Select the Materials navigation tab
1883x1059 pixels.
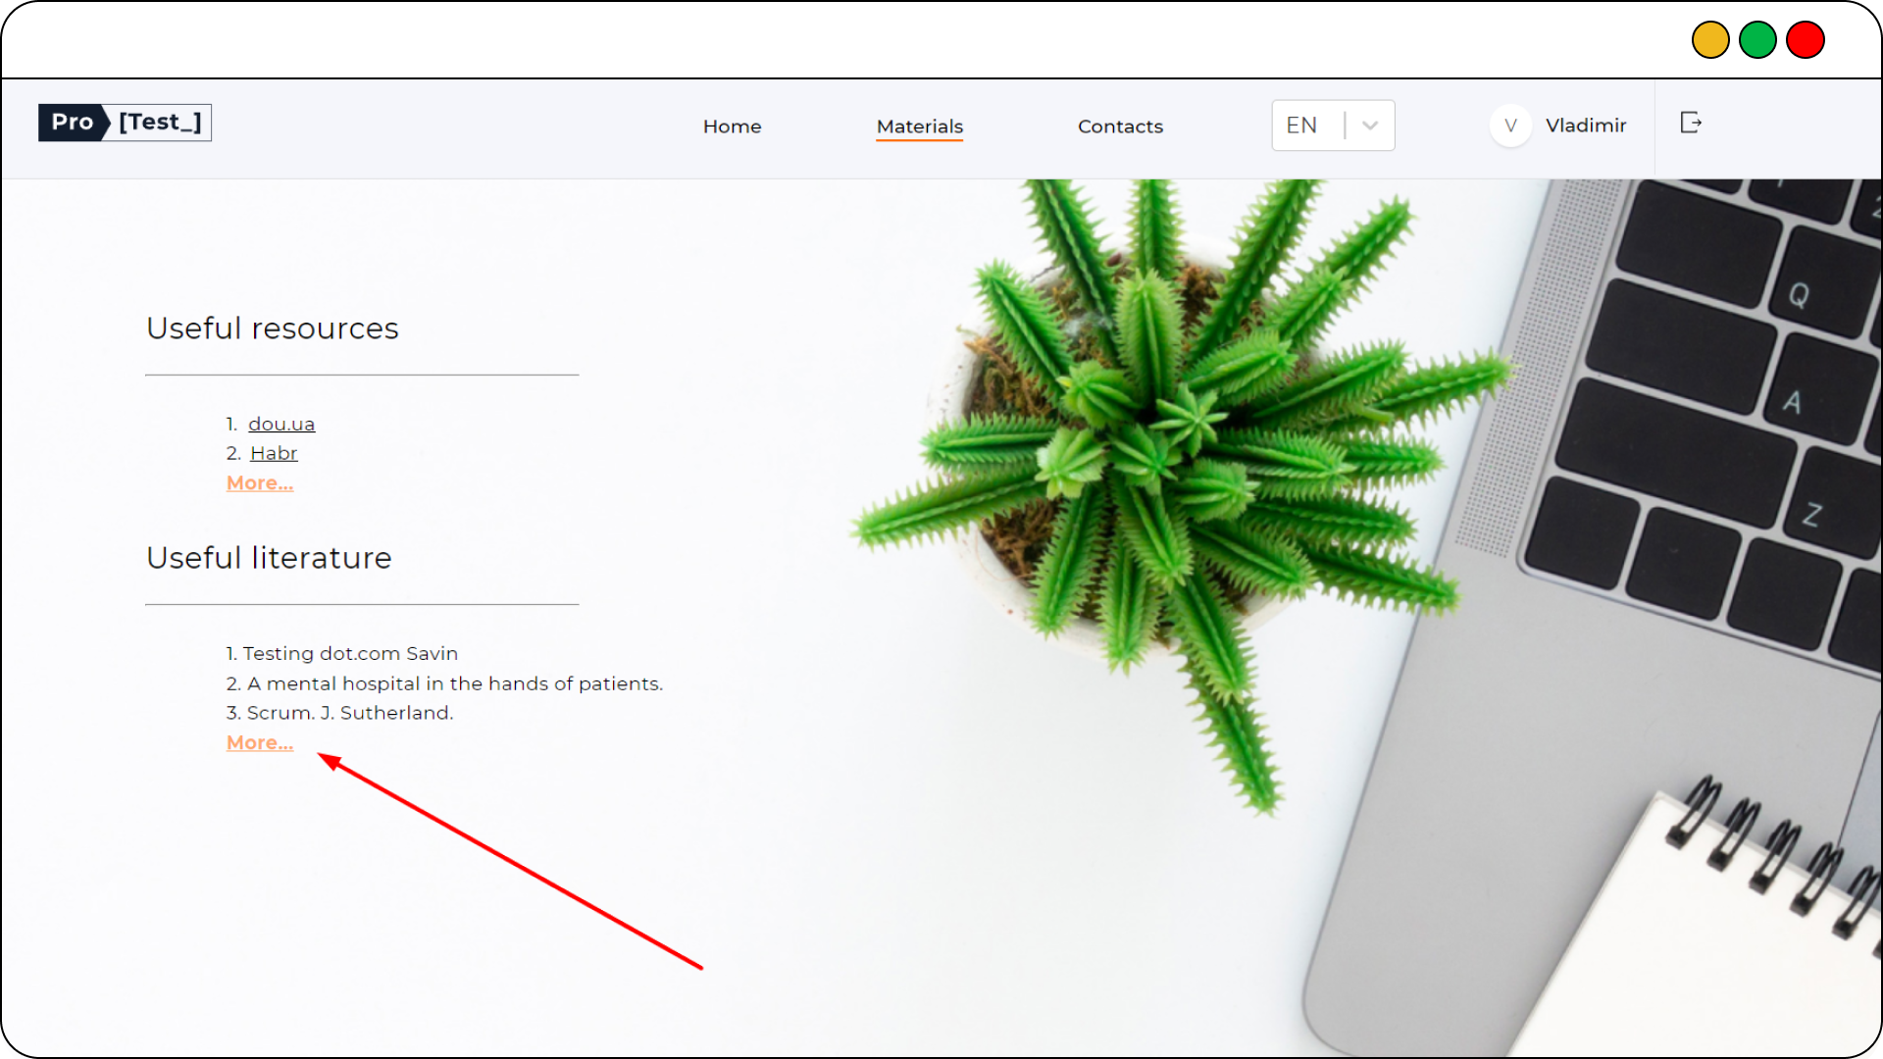920,126
